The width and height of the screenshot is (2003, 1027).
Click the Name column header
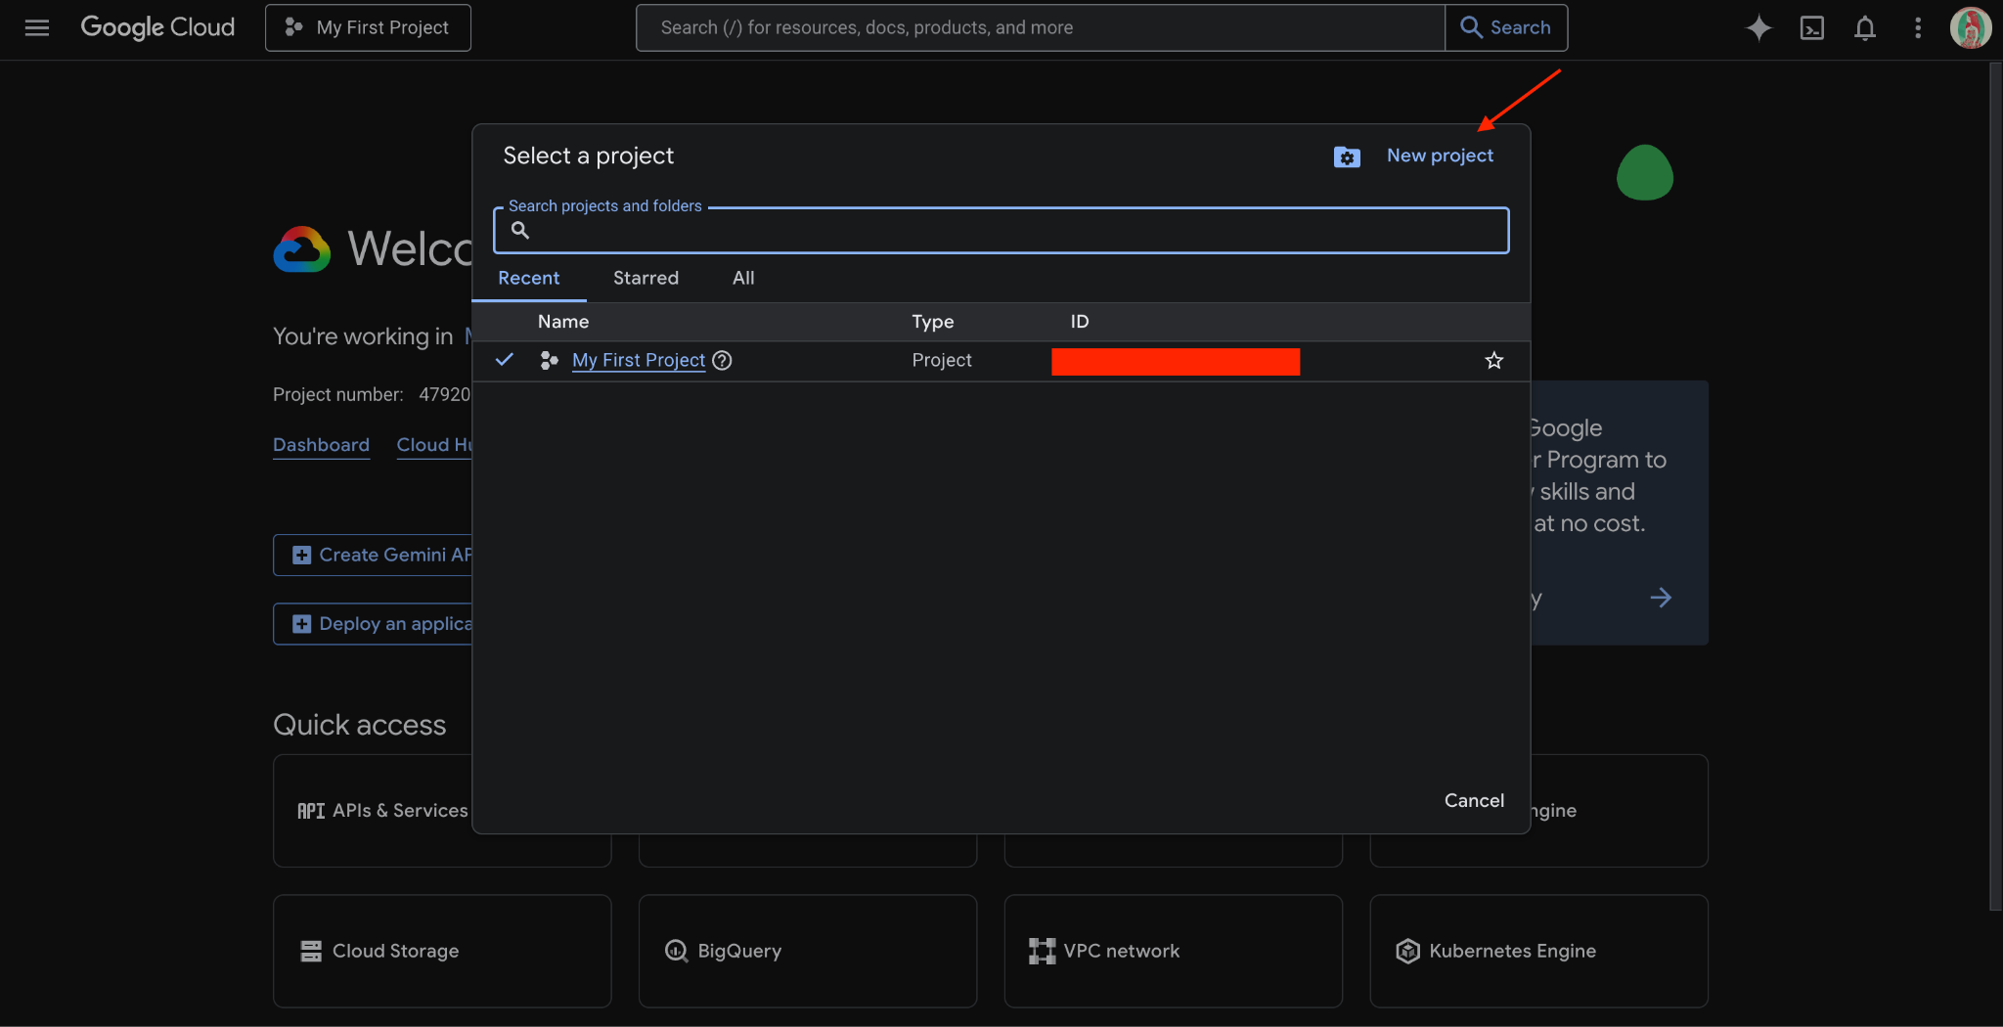(x=563, y=322)
